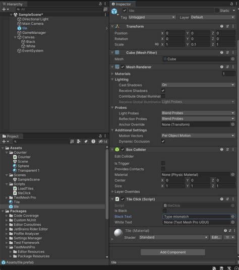Open SampleScene options dots in Hierarchy
The image size is (239, 270).
(x=105, y=15)
